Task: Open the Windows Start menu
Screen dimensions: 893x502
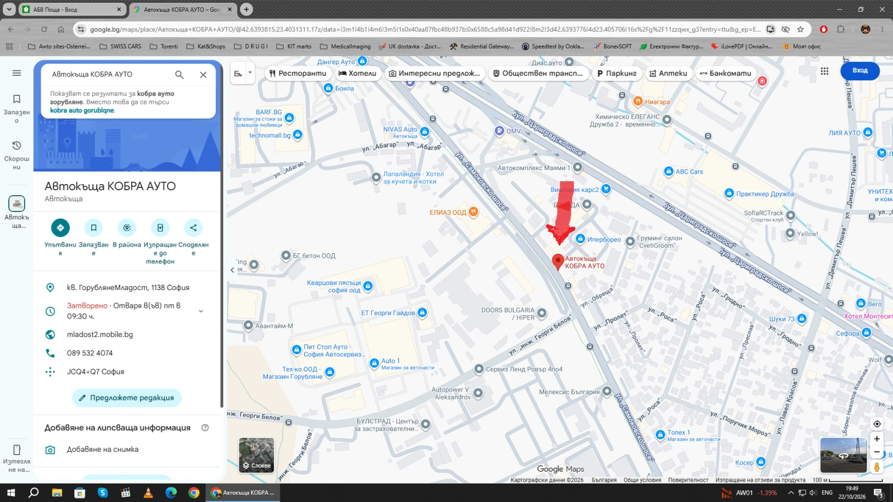Action: click(x=11, y=493)
